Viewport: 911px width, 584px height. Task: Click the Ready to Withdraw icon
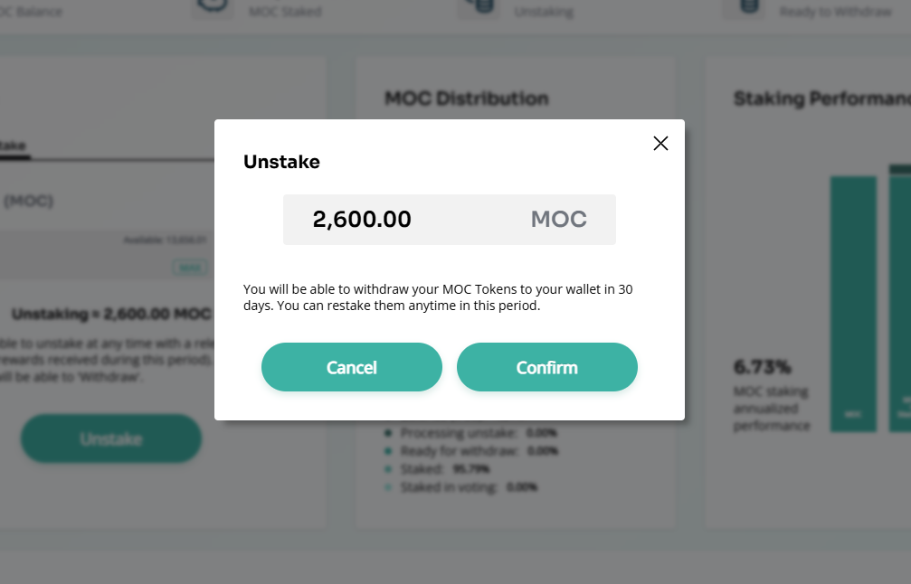click(x=747, y=7)
